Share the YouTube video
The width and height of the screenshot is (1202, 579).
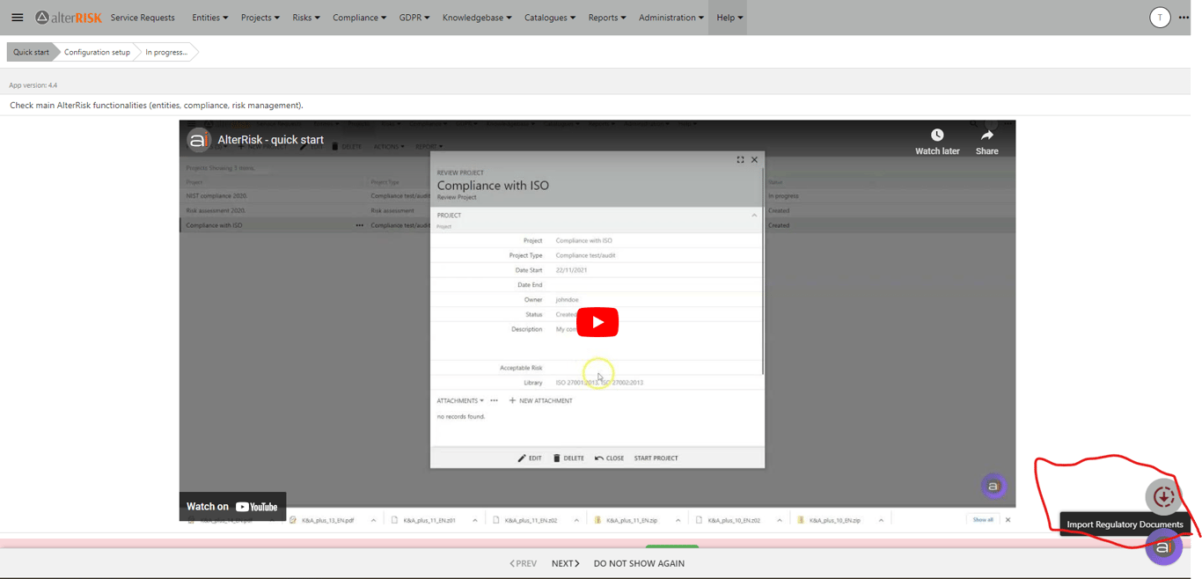986,141
